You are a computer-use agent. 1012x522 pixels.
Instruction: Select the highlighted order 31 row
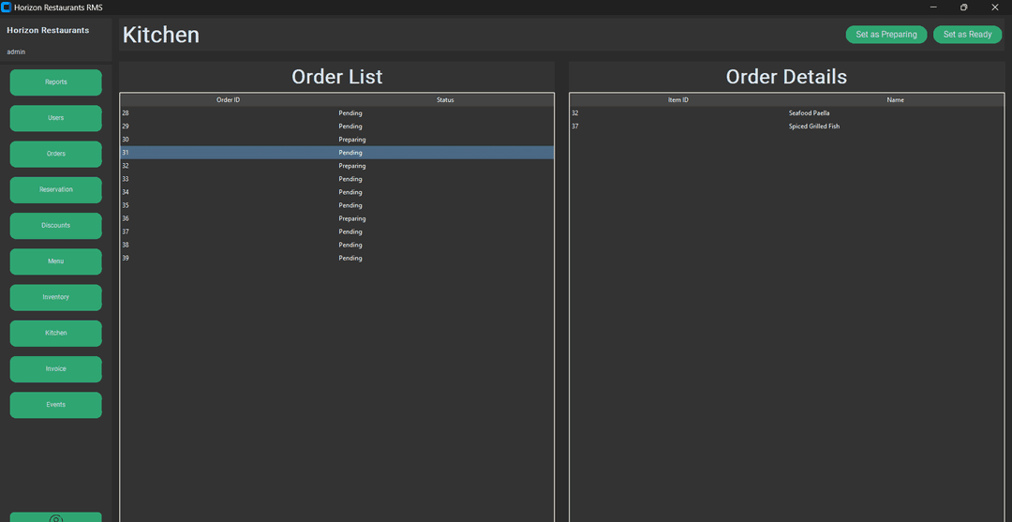coord(337,152)
